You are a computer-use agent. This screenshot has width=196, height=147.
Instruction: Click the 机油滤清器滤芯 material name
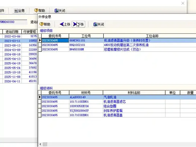[x=115, y=102]
